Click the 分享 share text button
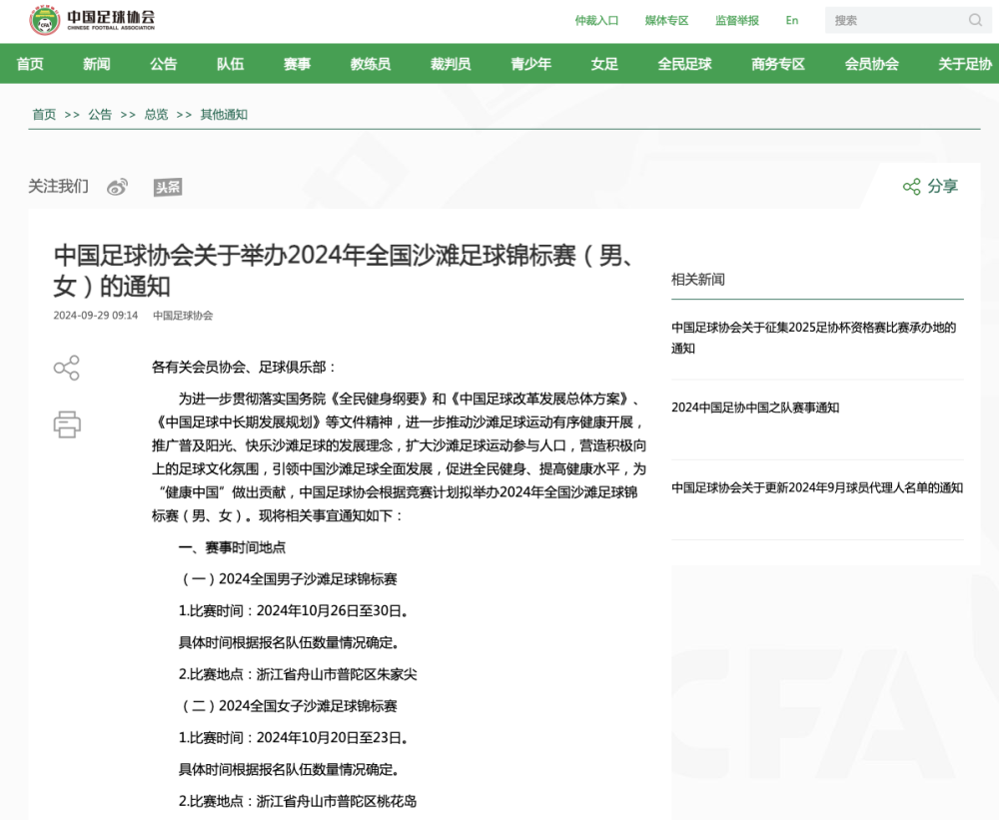This screenshot has width=999, height=820. pos(943,186)
